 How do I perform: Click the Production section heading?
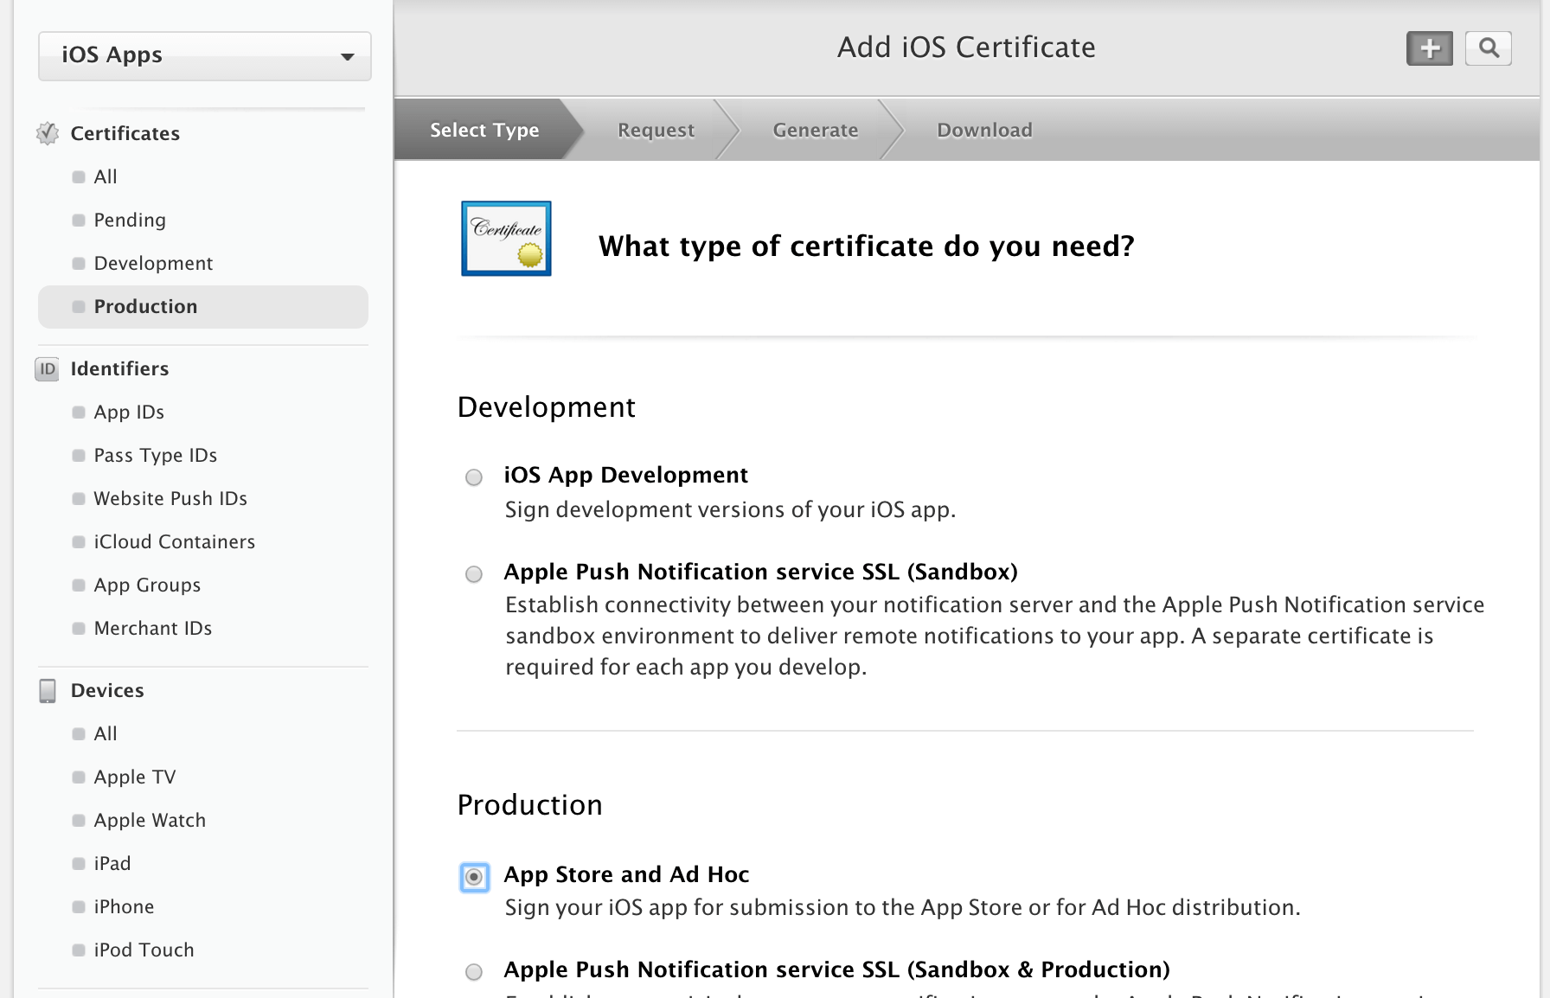pos(530,805)
